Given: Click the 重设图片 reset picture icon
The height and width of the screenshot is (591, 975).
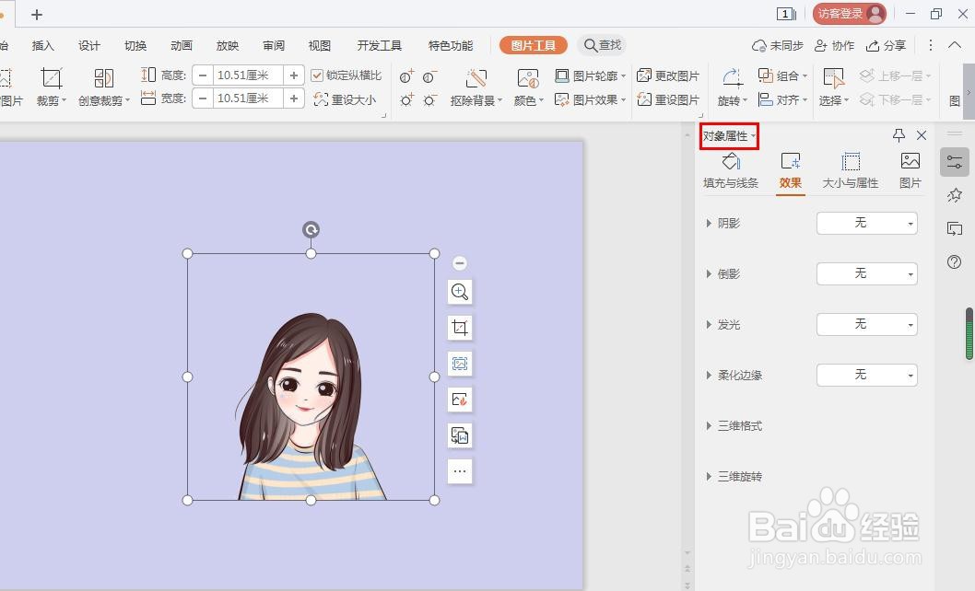Looking at the screenshot, I should point(675,98).
